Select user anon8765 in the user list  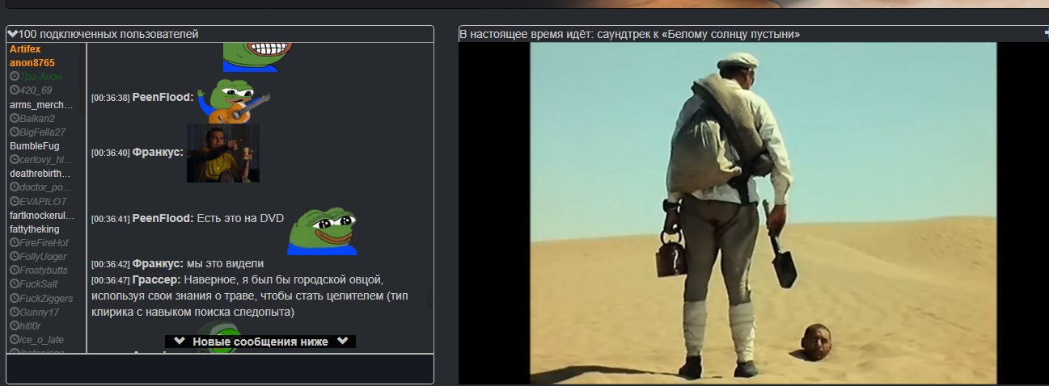click(32, 63)
